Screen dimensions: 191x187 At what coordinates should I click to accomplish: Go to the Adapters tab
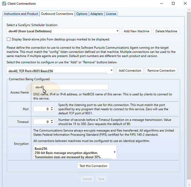click(x=96, y=14)
